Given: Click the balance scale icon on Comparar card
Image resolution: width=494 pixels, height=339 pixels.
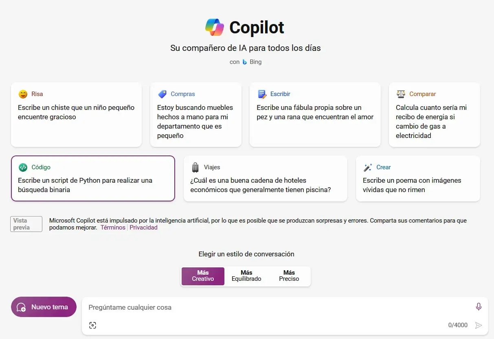Looking at the screenshot, I should 401,94.
